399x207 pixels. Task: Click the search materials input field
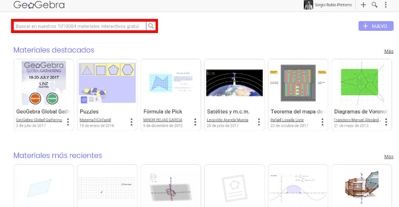tap(80, 26)
